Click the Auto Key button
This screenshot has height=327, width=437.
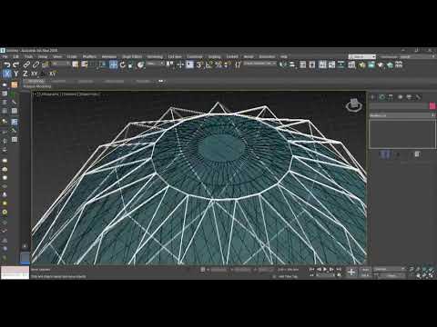coord(366,269)
